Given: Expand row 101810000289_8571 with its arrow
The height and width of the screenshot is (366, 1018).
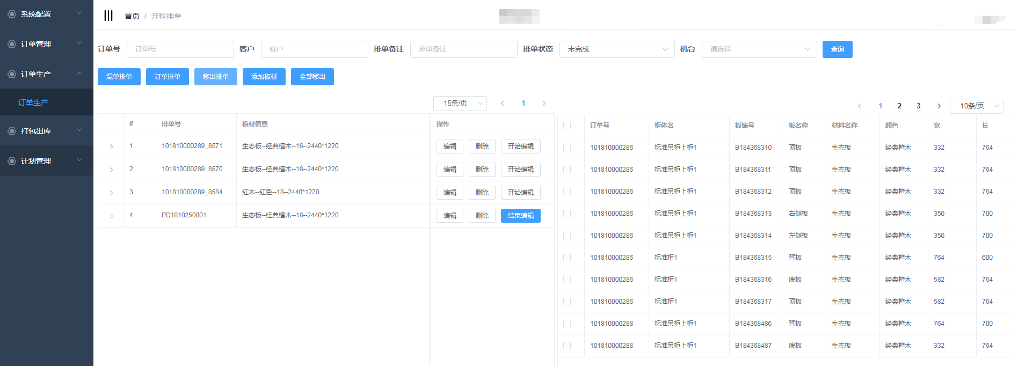Looking at the screenshot, I should click(111, 147).
